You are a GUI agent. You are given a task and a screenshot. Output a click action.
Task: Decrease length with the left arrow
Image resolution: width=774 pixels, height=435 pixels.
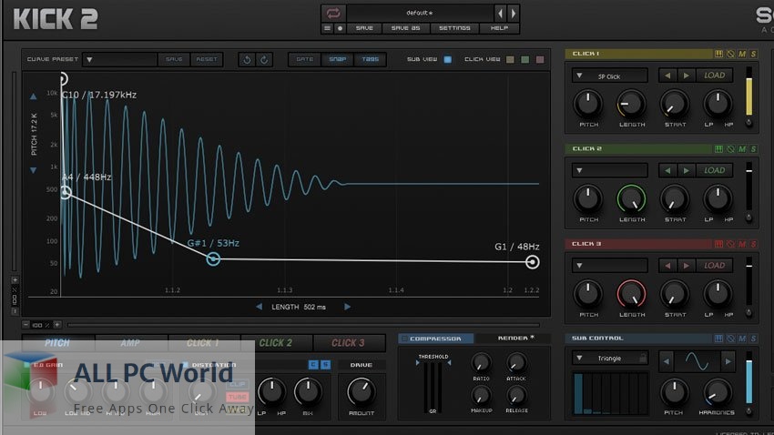point(260,307)
